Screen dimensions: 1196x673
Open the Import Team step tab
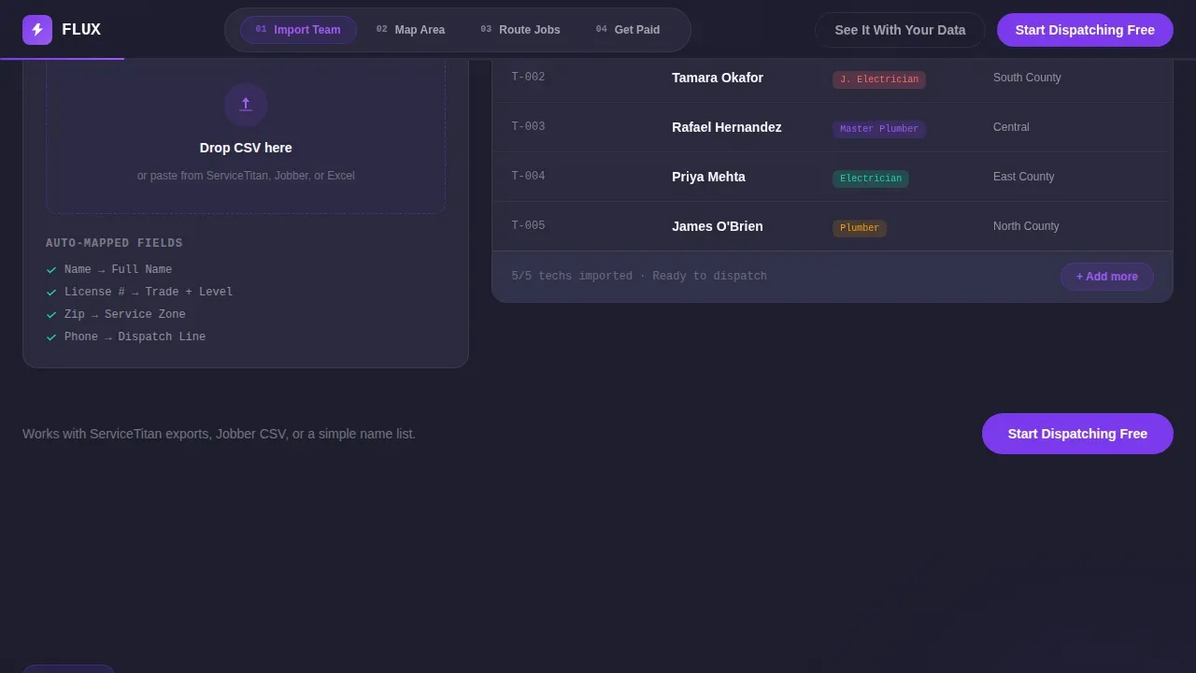[x=298, y=30]
